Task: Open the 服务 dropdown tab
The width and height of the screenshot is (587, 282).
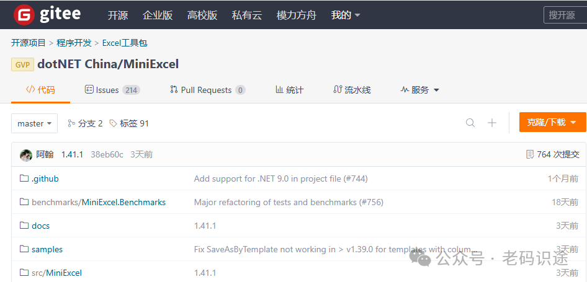Action: tap(420, 90)
